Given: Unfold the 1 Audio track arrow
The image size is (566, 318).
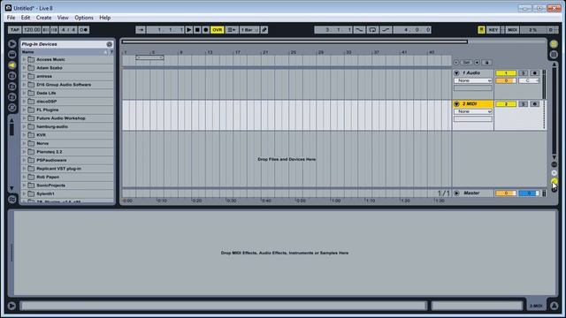Looking at the screenshot, I should (x=456, y=73).
